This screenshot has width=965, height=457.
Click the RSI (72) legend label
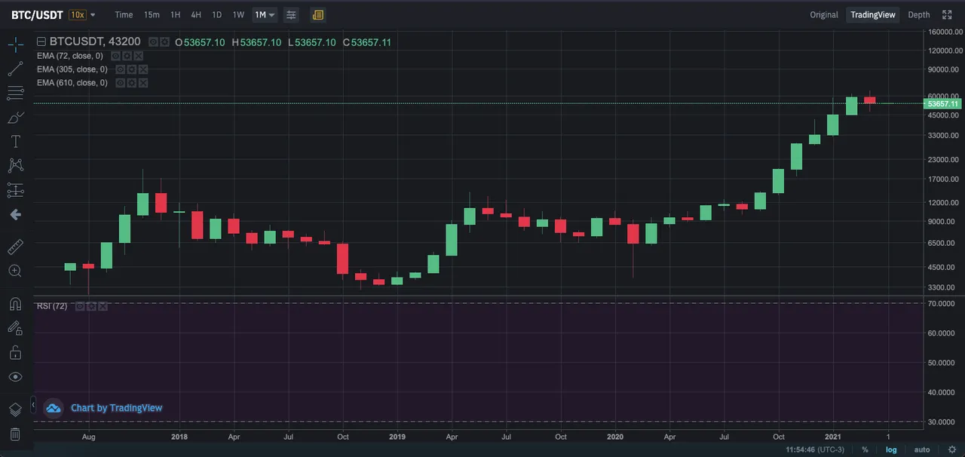[52, 306]
